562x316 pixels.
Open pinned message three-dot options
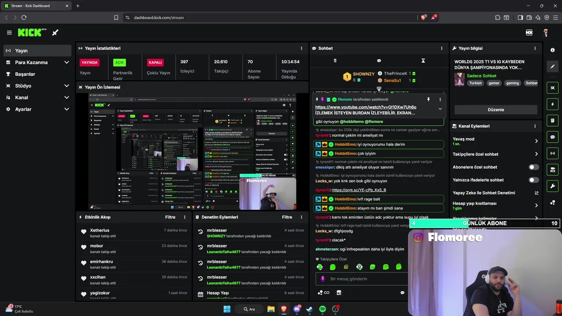(440, 100)
